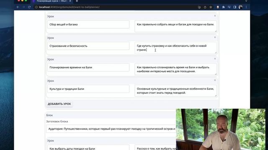Reload the planner page

tap(29, 7)
